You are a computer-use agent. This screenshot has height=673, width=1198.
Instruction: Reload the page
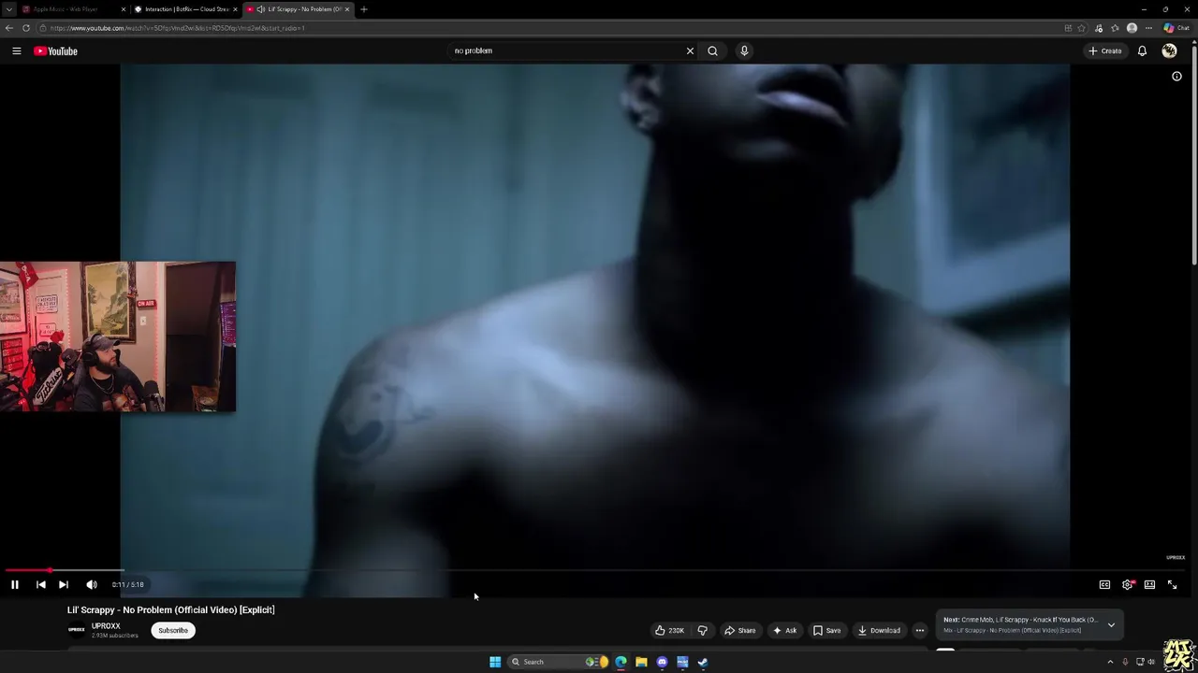coord(26,28)
